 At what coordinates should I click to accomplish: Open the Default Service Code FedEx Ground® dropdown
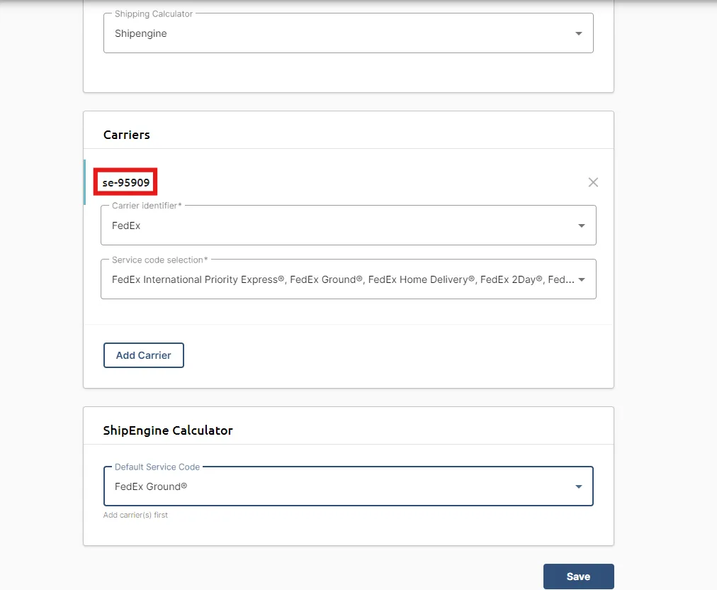[x=349, y=486]
